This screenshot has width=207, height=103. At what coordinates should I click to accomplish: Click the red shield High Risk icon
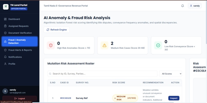click(51, 45)
